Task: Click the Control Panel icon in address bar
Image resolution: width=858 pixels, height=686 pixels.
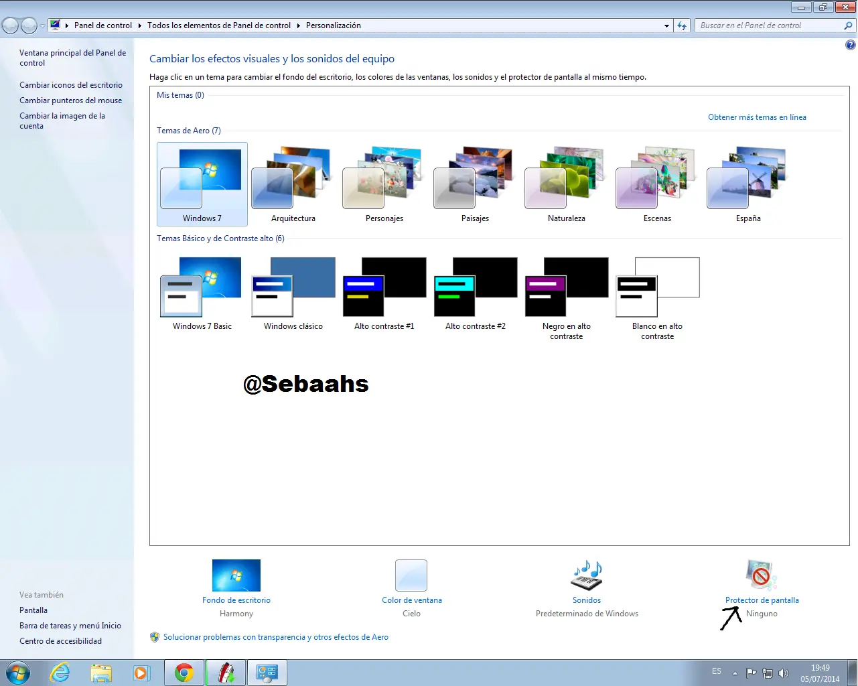Action: tap(55, 25)
